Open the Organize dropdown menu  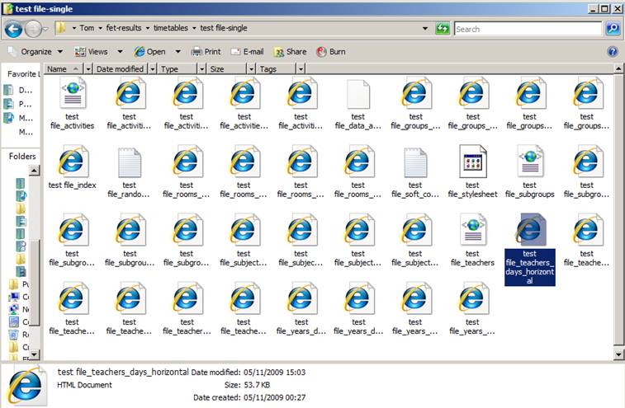point(36,51)
